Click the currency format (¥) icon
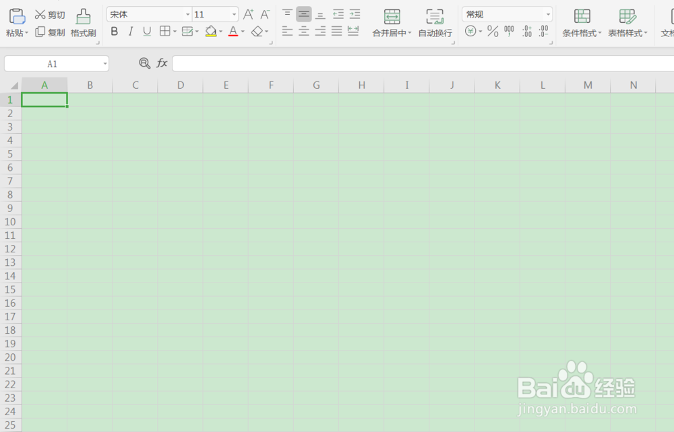Viewport: 674px width, 432px height. pos(470,31)
